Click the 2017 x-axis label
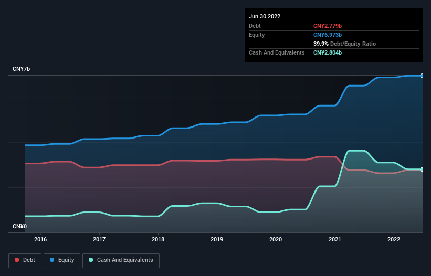The width and height of the screenshot is (431, 276). [x=99, y=239]
